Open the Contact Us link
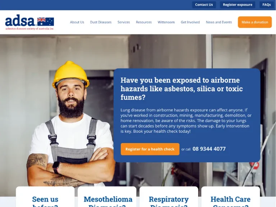 (204, 5)
